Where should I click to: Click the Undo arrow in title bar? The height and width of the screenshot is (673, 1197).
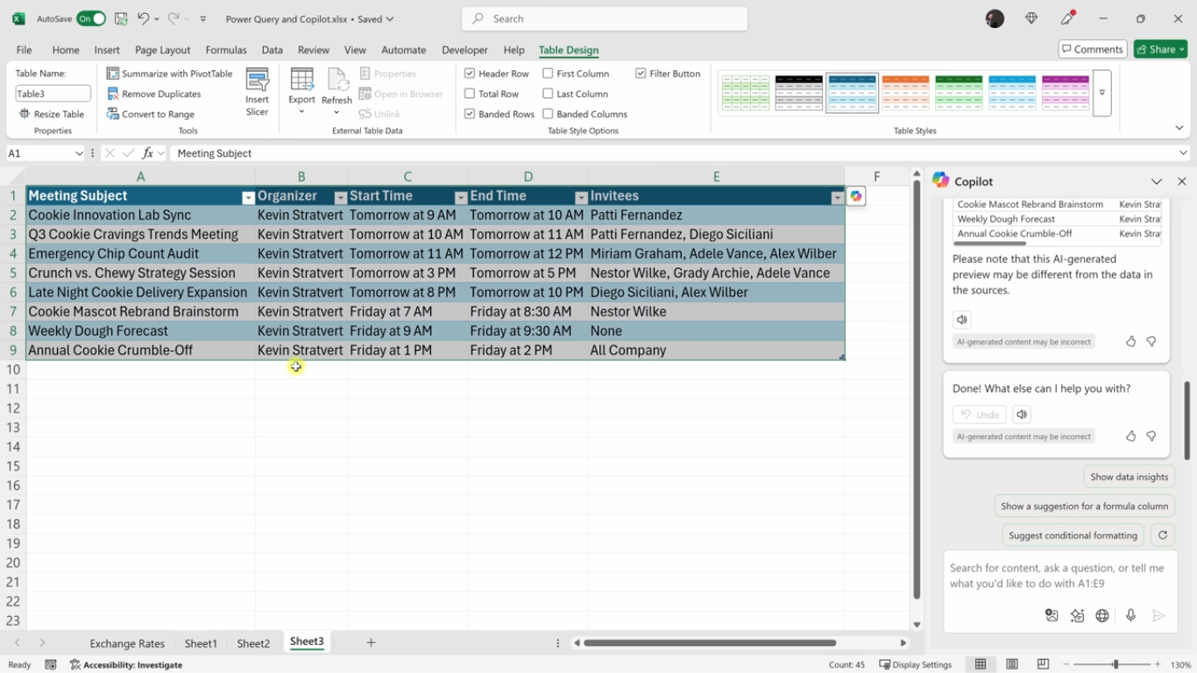(143, 18)
